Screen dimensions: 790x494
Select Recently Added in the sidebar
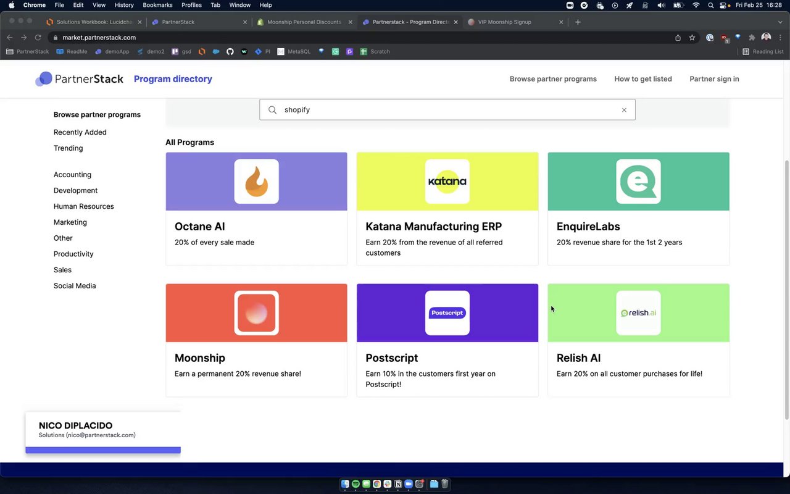tap(80, 132)
